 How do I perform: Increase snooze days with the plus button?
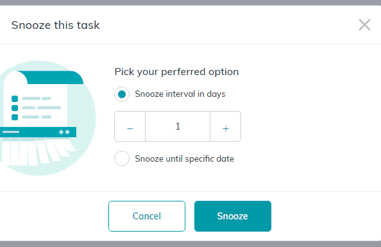pos(226,126)
